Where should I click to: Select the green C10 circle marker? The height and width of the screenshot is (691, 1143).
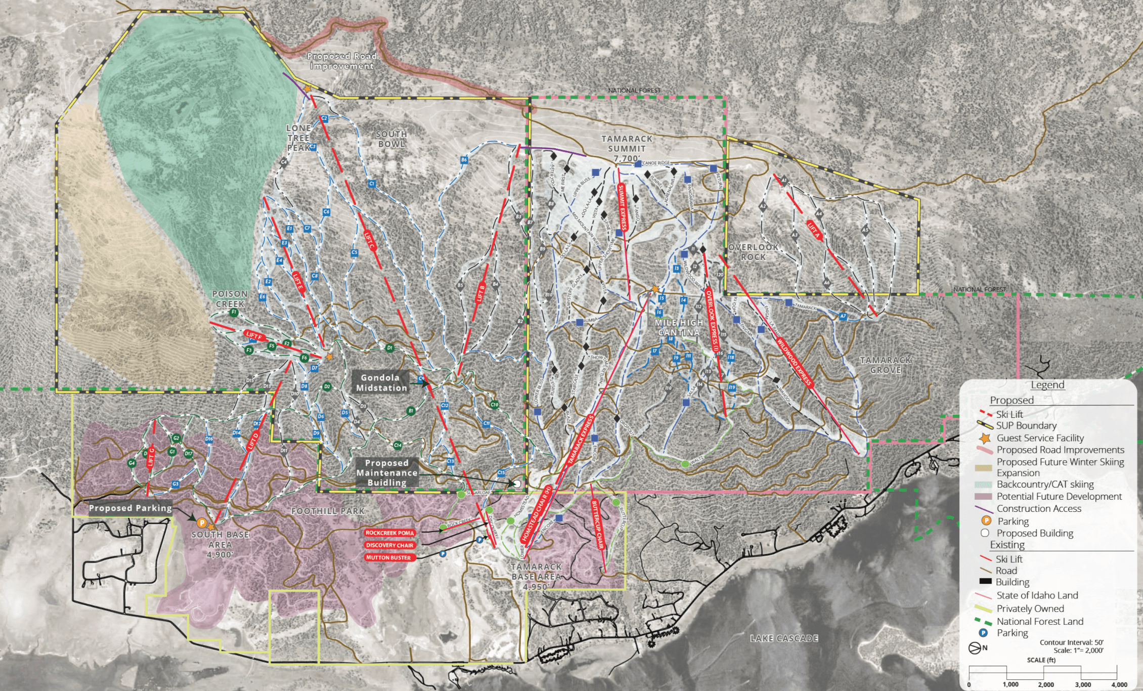click(x=494, y=405)
